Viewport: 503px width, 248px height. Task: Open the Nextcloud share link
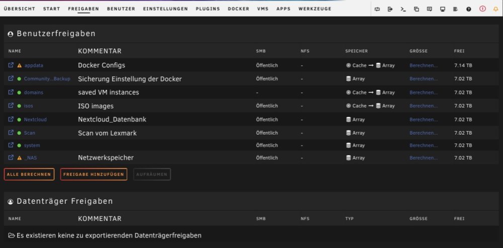35,119
